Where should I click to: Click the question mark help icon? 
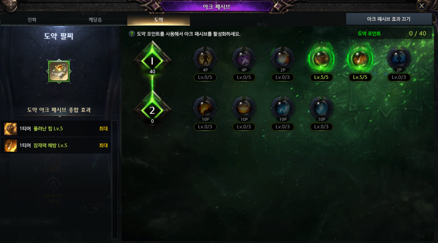point(131,34)
